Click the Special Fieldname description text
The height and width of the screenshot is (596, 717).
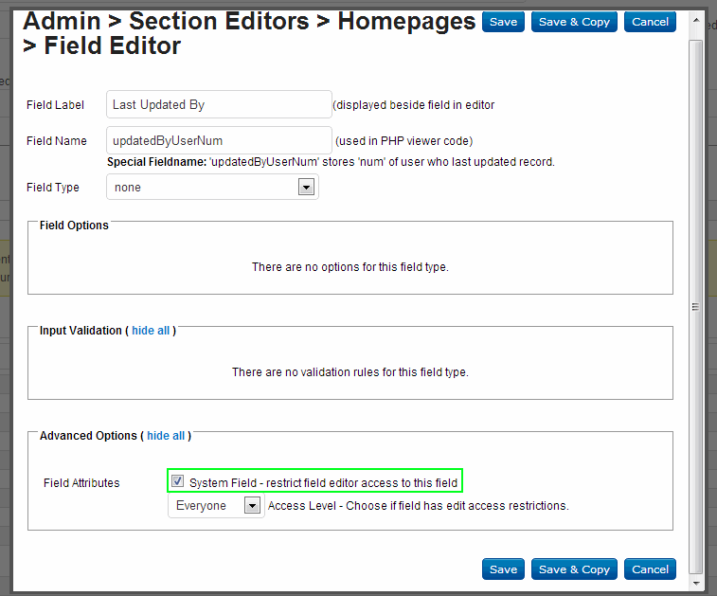tap(331, 162)
